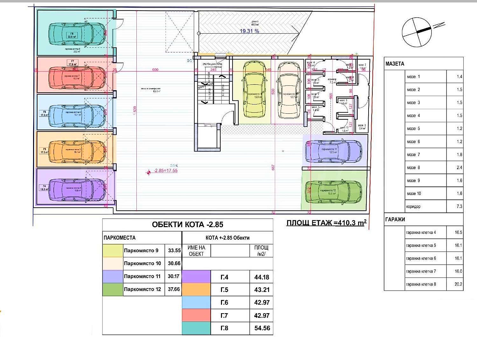Click the ПЛОЩ ЕТАЖ =410.3 m2 heading
The height and width of the screenshot is (337, 477).
click(x=326, y=223)
